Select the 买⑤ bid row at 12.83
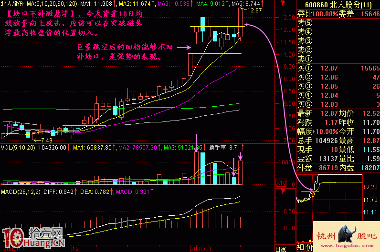 click(x=338, y=104)
